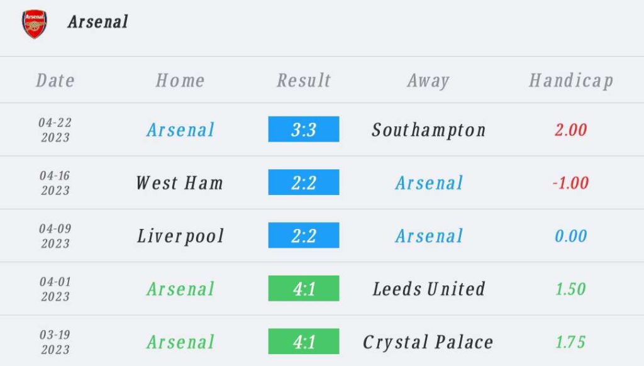Click the Leeds United team name
Viewport: 644px width, 366px height.
pyautogui.click(x=428, y=289)
